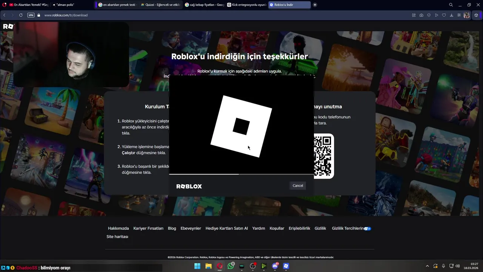Image resolution: width=483 pixels, height=272 pixels.
Task: Switch to the Quizei tab
Action: [x=160, y=5]
